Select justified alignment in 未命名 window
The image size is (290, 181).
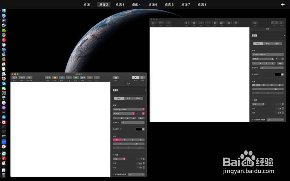(280, 85)
